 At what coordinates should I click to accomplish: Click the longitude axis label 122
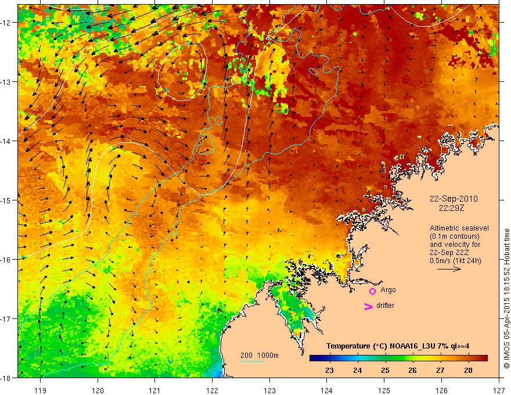point(212,390)
